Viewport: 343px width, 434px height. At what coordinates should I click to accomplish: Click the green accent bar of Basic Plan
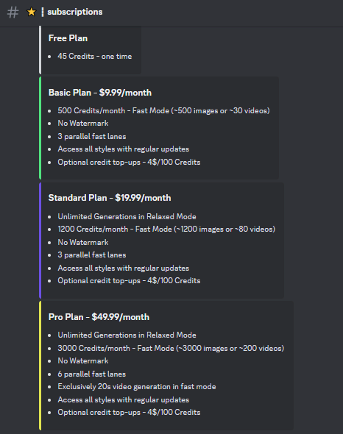click(40, 128)
